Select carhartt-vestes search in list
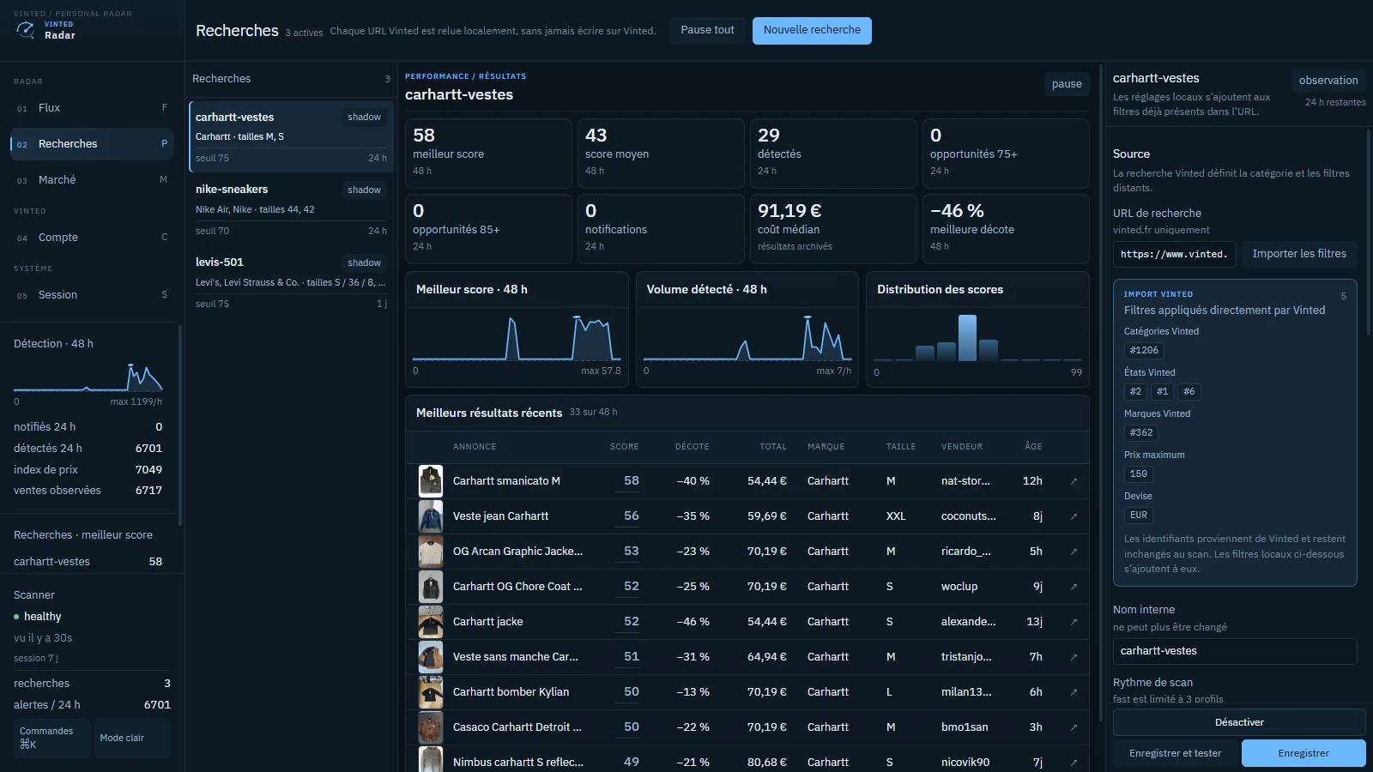The height and width of the screenshot is (772, 1373). click(x=291, y=137)
